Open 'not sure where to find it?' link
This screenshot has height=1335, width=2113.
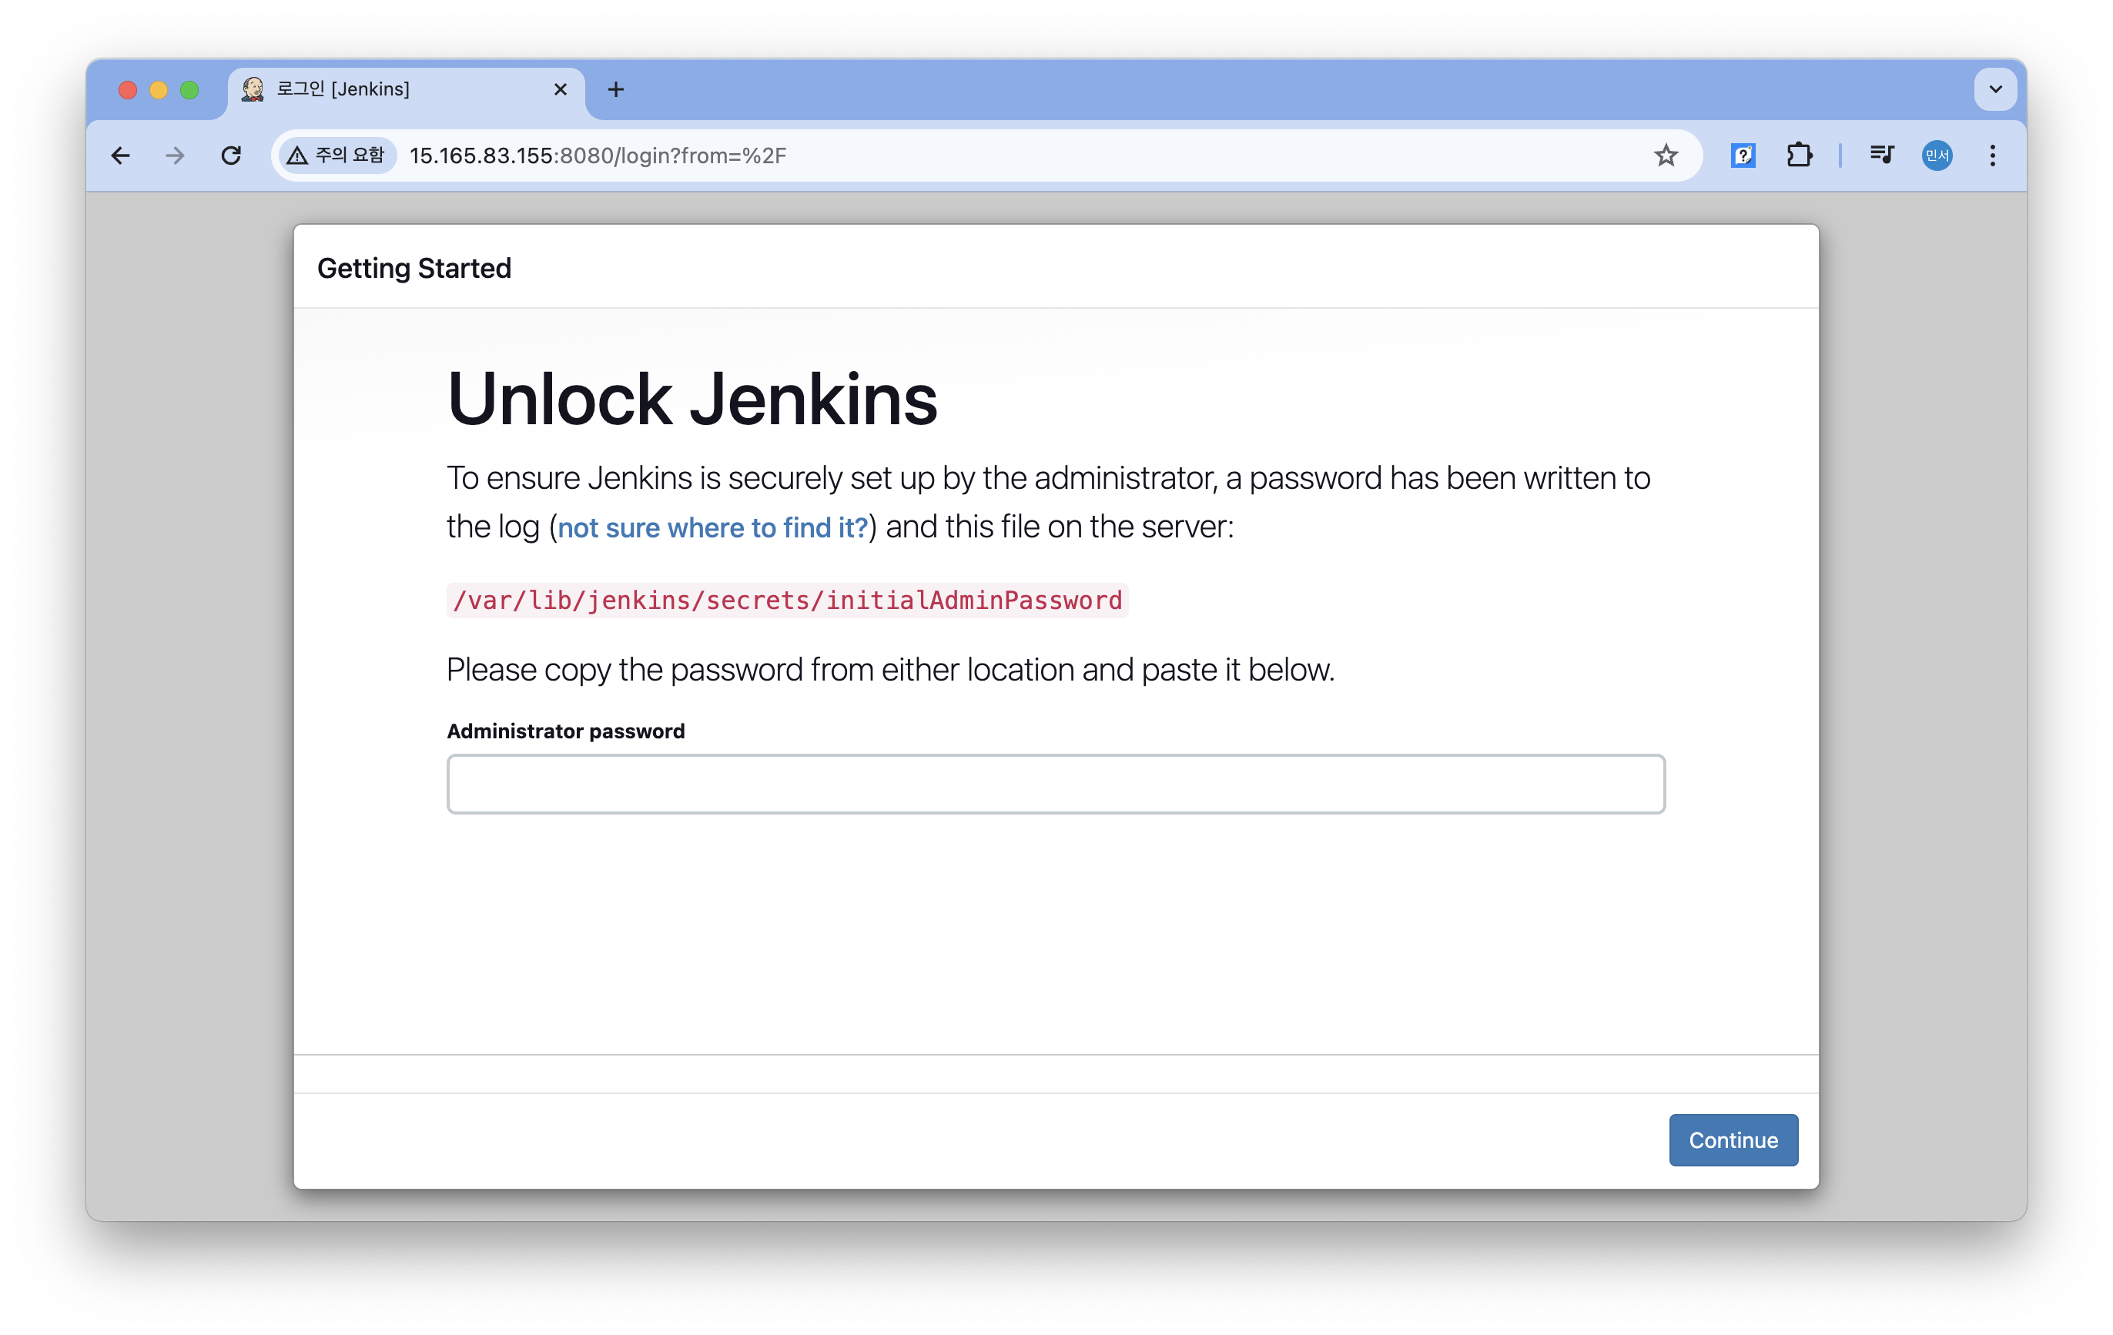coord(712,527)
